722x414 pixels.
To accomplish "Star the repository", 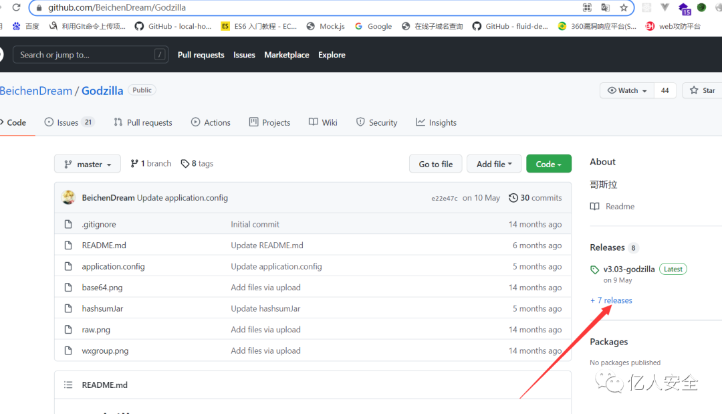I will [x=702, y=90].
